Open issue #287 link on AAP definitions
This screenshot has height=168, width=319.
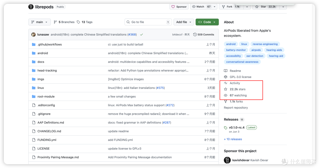coord(167,123)
